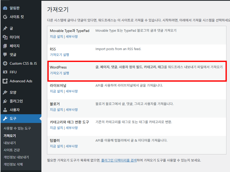
Task: Open 개인정보 내보내기 submenu item
Action: (x=16, y=157)
